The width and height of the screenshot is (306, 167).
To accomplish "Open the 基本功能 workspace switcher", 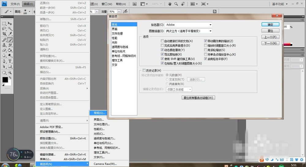I will click(280, 4).
